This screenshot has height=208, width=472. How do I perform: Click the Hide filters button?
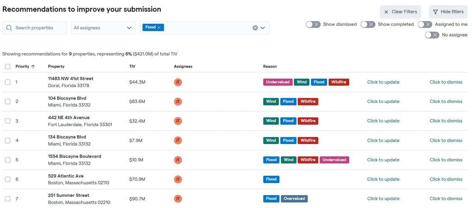point(448,12)
